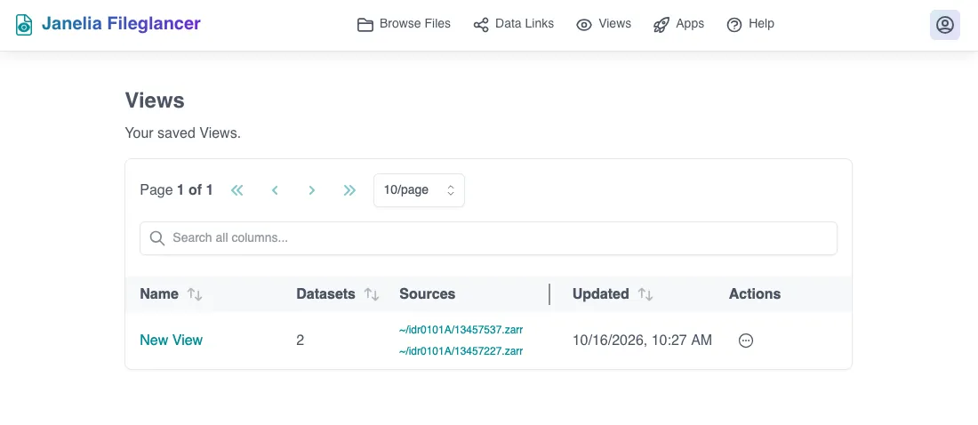This screenshot has height=425, width=978.
Task: Go to the Data Links page
Action: click(x=513, y=24)
